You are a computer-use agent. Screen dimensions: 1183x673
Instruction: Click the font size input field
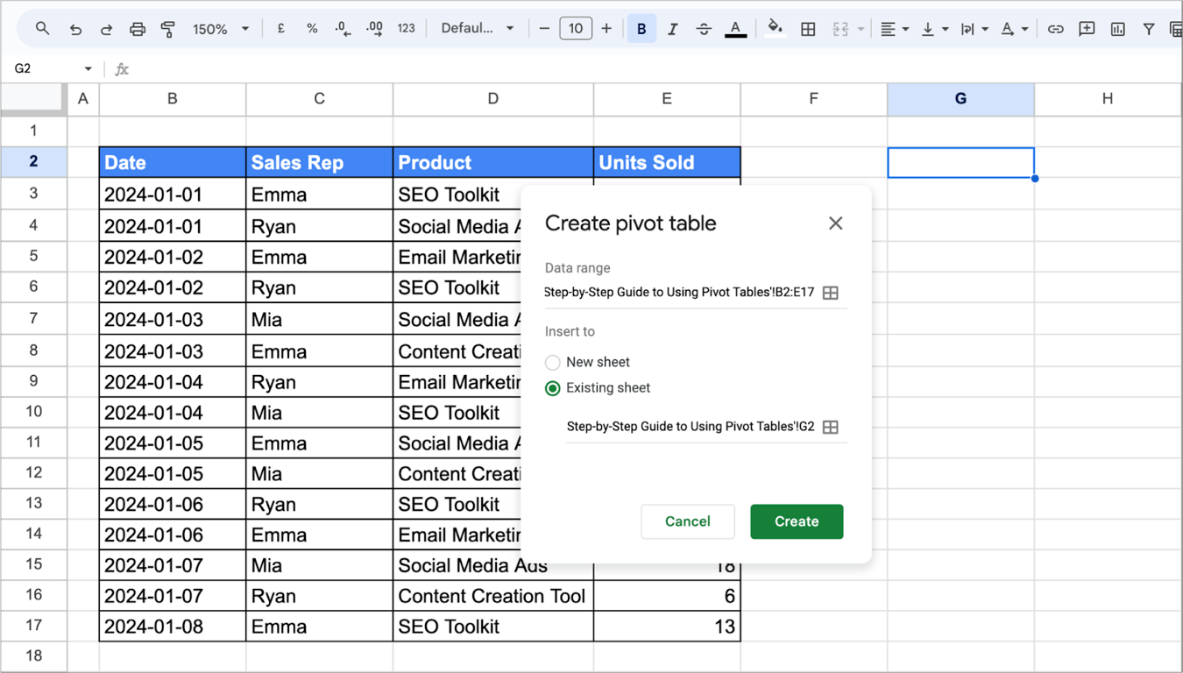click(x=576, y=29)
